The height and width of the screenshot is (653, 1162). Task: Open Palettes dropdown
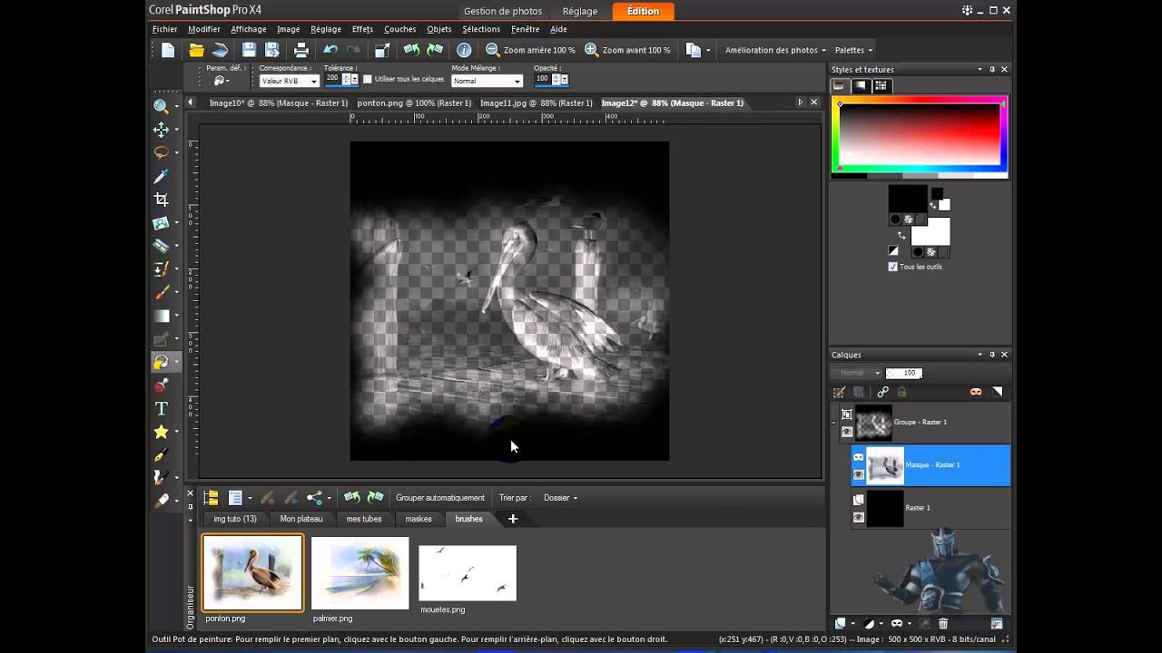coord(853,50)
